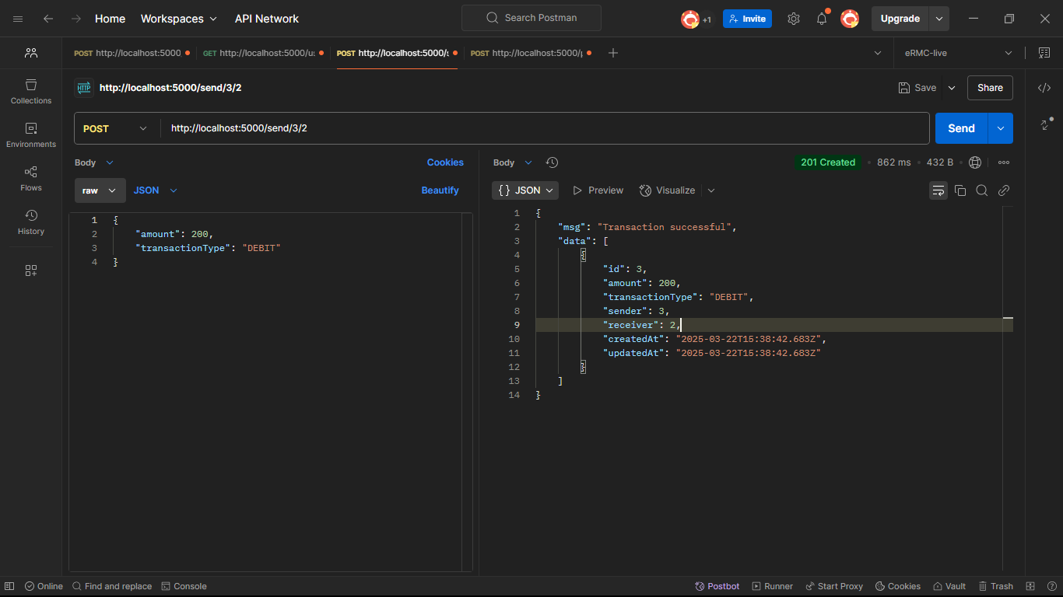
Task: Click the Upgrade button
Action: [900, 19]
